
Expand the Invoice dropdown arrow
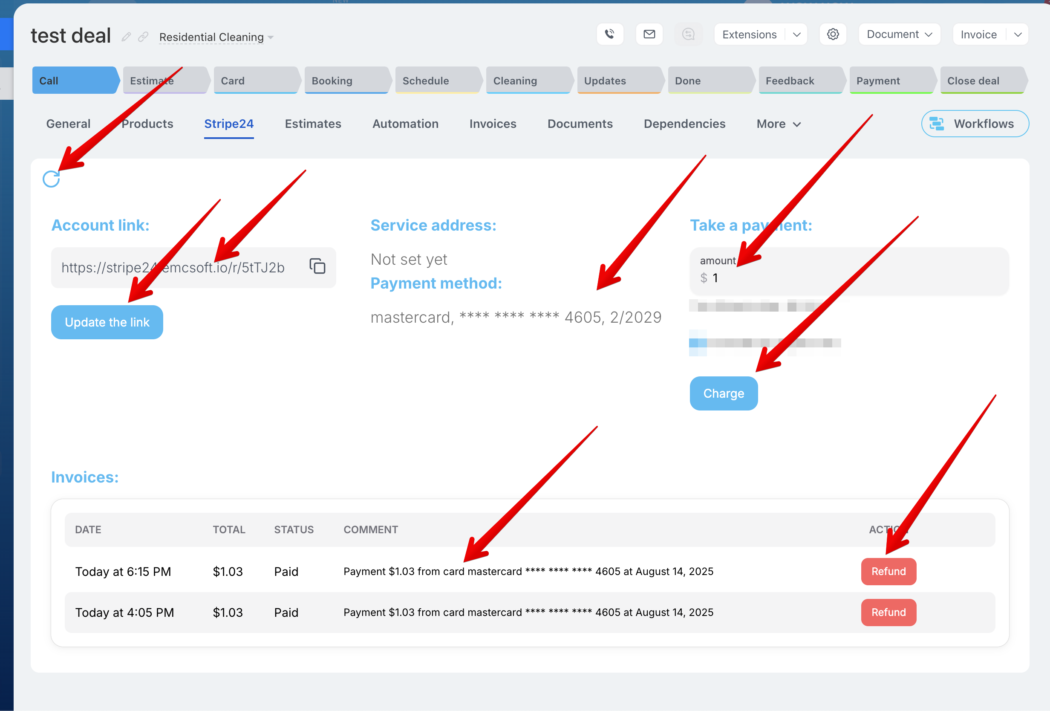coord(1018,35)
